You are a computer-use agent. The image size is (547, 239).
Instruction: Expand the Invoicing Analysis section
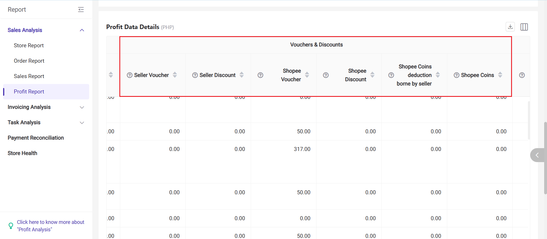pyautogui.click(x=82, y=107)
